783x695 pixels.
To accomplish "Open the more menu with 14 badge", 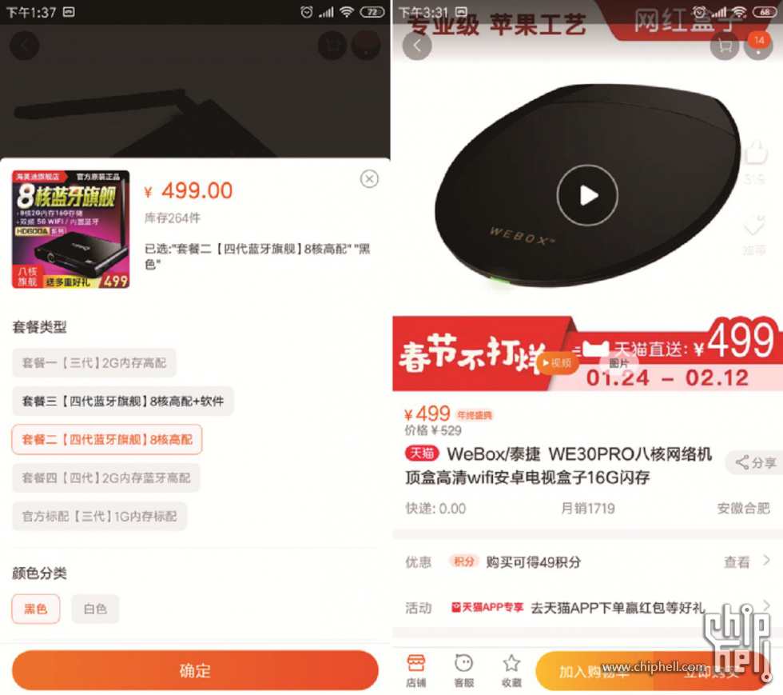I will coord(758,46).
